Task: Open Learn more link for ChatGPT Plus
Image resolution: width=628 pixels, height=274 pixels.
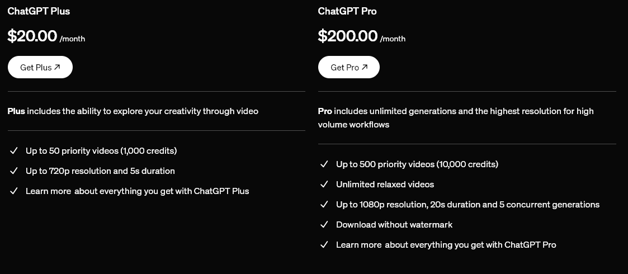Action: (x=48, y=191)
